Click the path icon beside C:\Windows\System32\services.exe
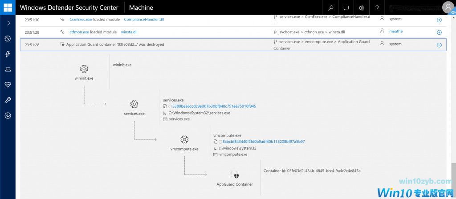The image size is (456, 199). (x=165, y=113)
